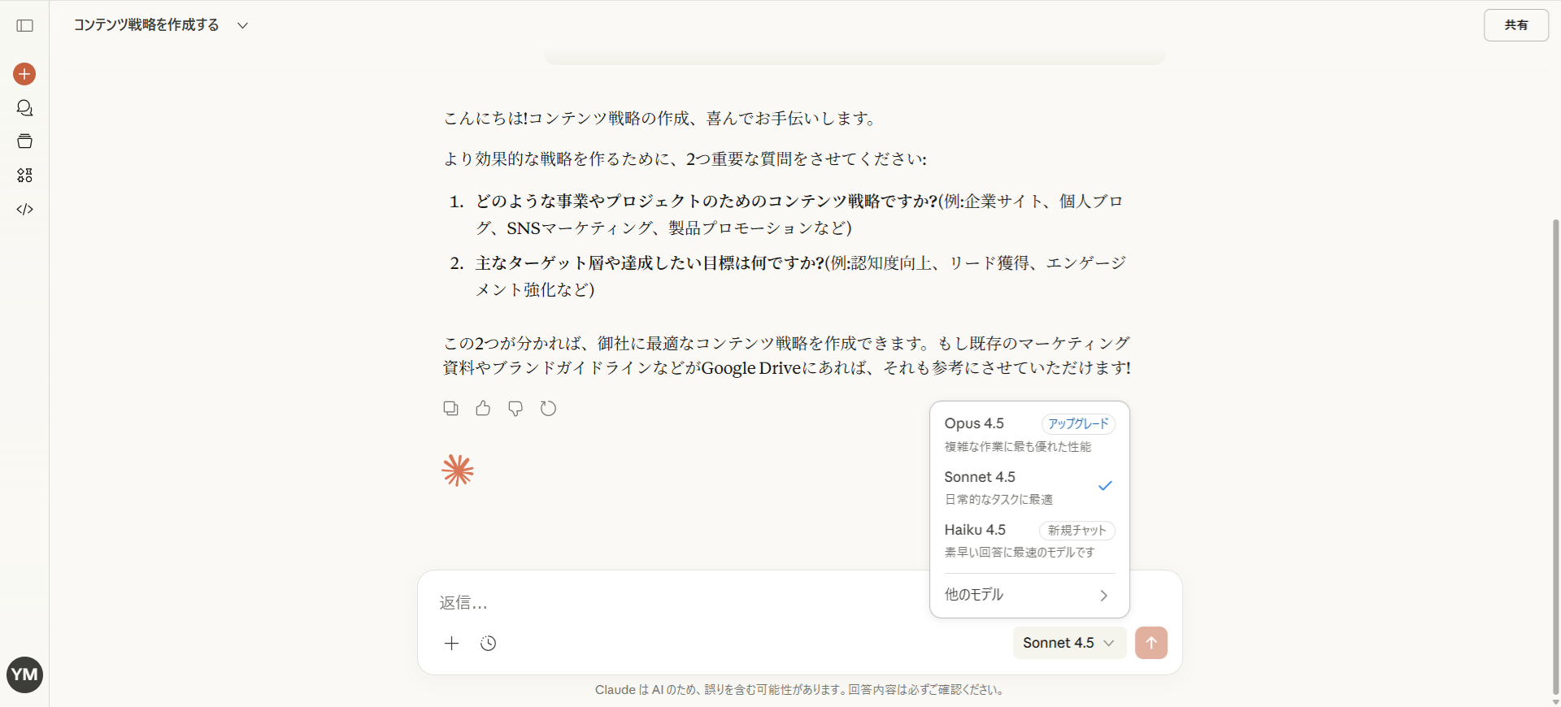Open the YM user profile avatar
Screen dimensions: 1561x707
click(24, 674)
